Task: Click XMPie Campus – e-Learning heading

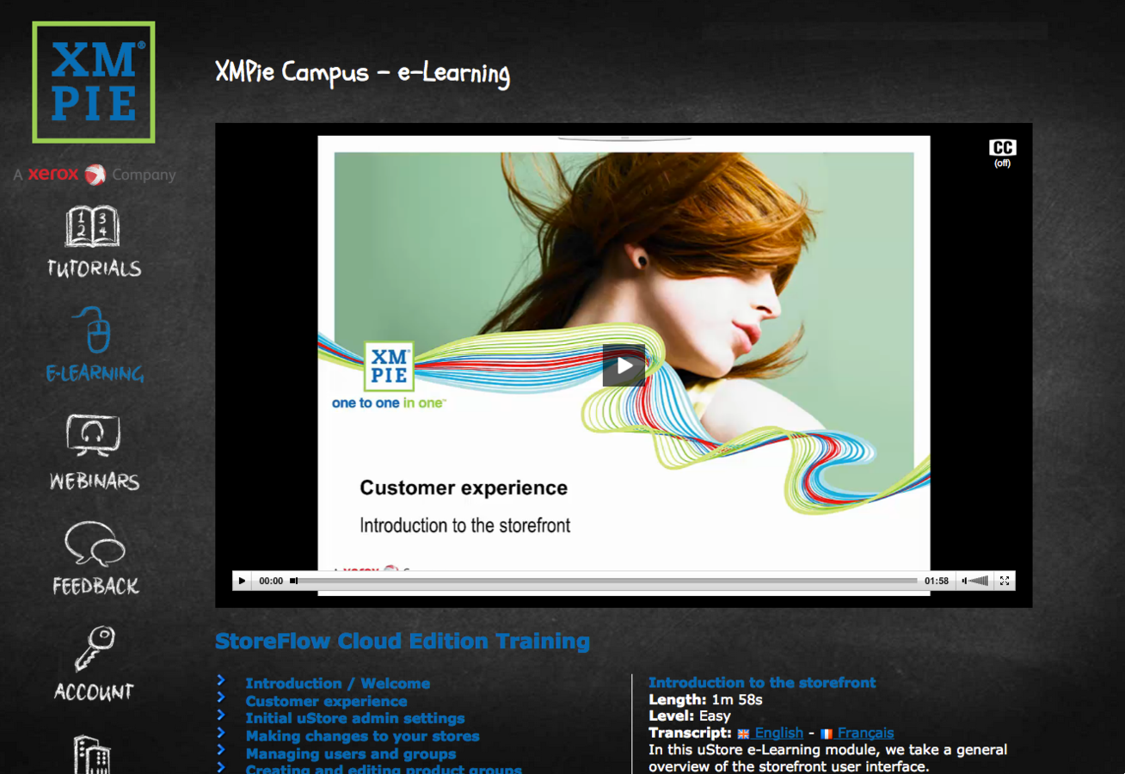Action: [362, 73]
